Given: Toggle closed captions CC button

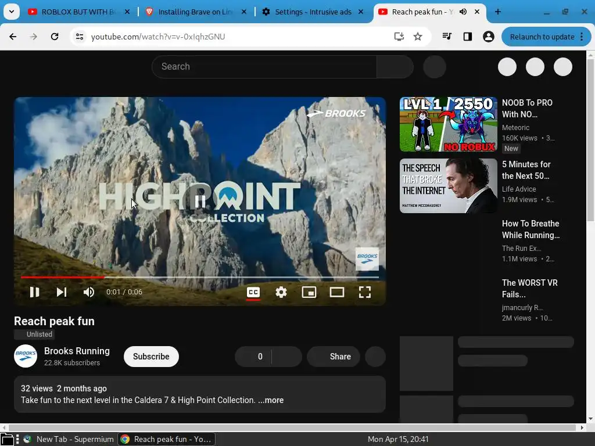Looking at the screenshot, I should (253, 292).
